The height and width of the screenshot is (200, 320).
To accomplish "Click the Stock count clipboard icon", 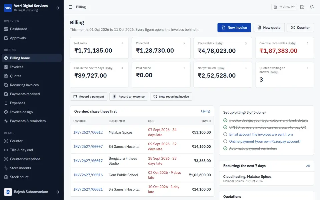I will coord(6,177).
